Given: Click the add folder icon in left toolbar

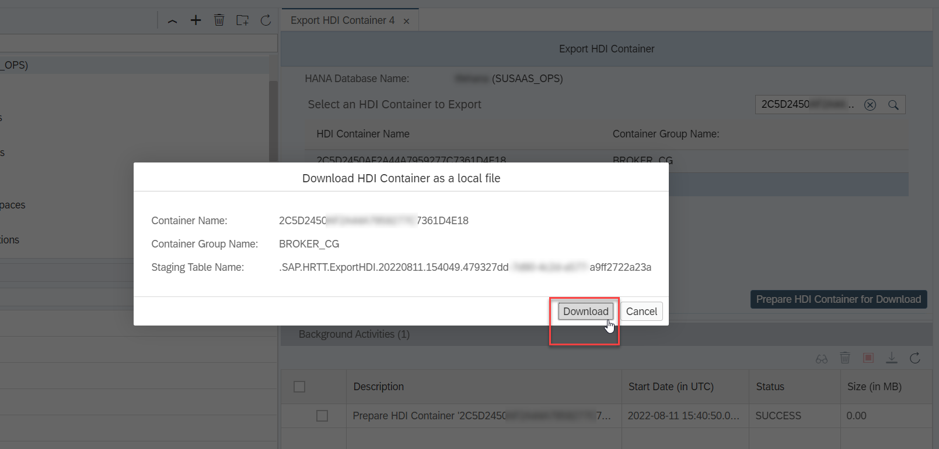Looking at the screenshot, I should [x=242, y=20].
